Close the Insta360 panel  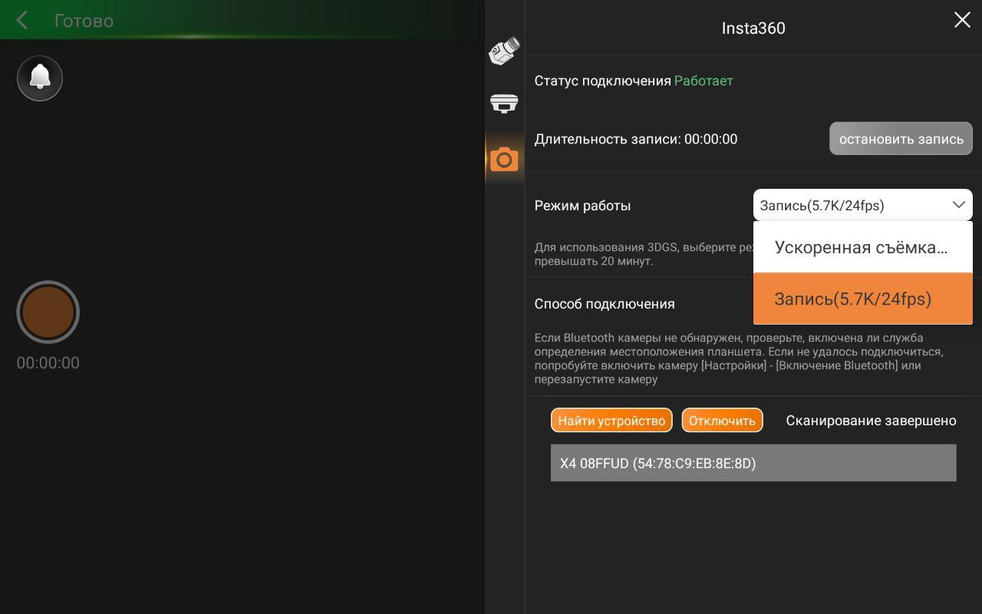point(962,20)
